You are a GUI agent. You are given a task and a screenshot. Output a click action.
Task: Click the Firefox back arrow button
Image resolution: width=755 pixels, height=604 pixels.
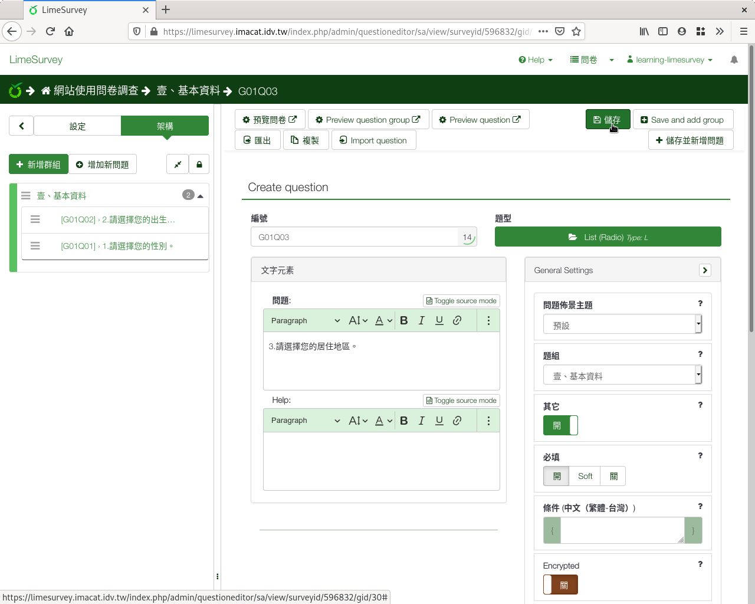[12, 31]
